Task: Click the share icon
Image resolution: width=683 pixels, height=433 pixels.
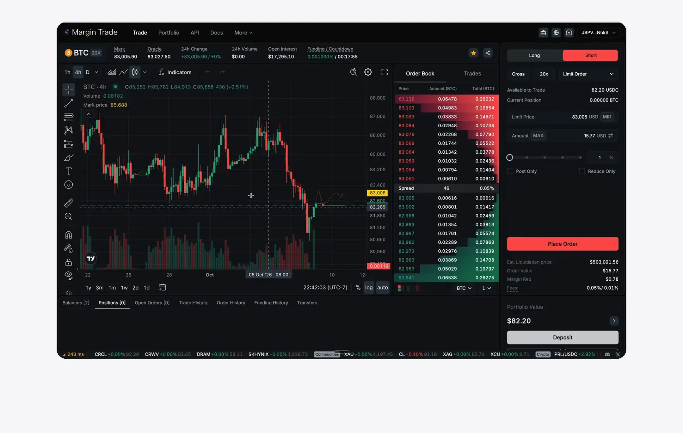Action: point(488,53)
